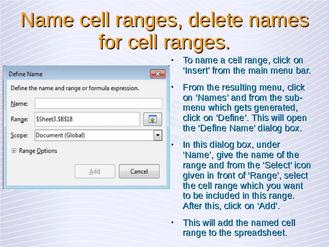Click the empty Name input field
The height and width of the screenshot is (247, 329).
coord(98,103)
